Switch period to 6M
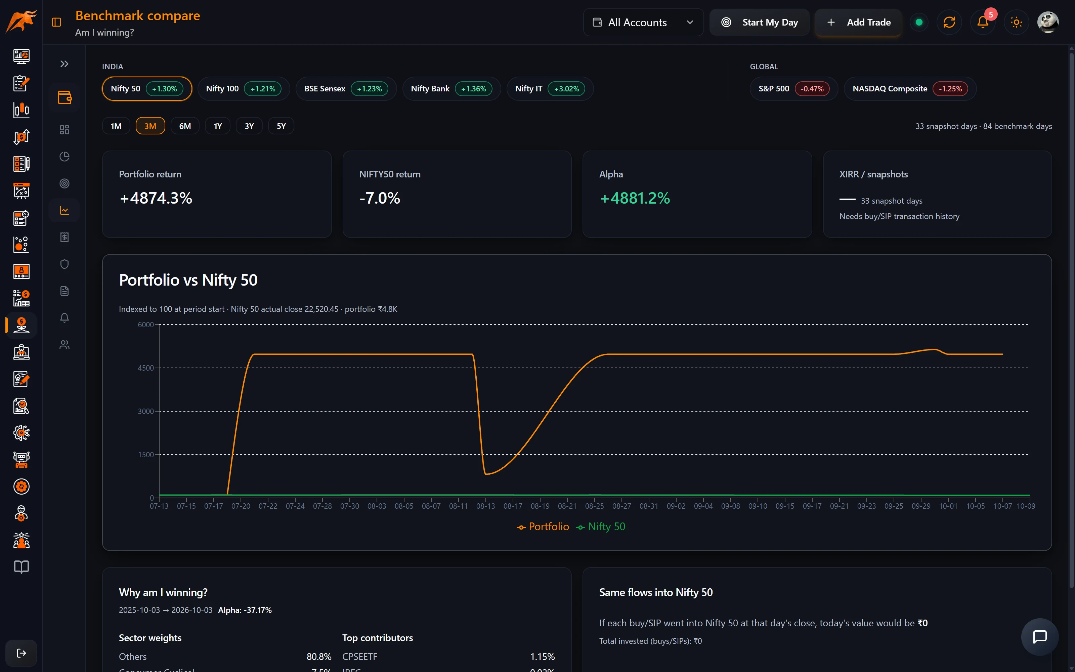 pos(185,126)
